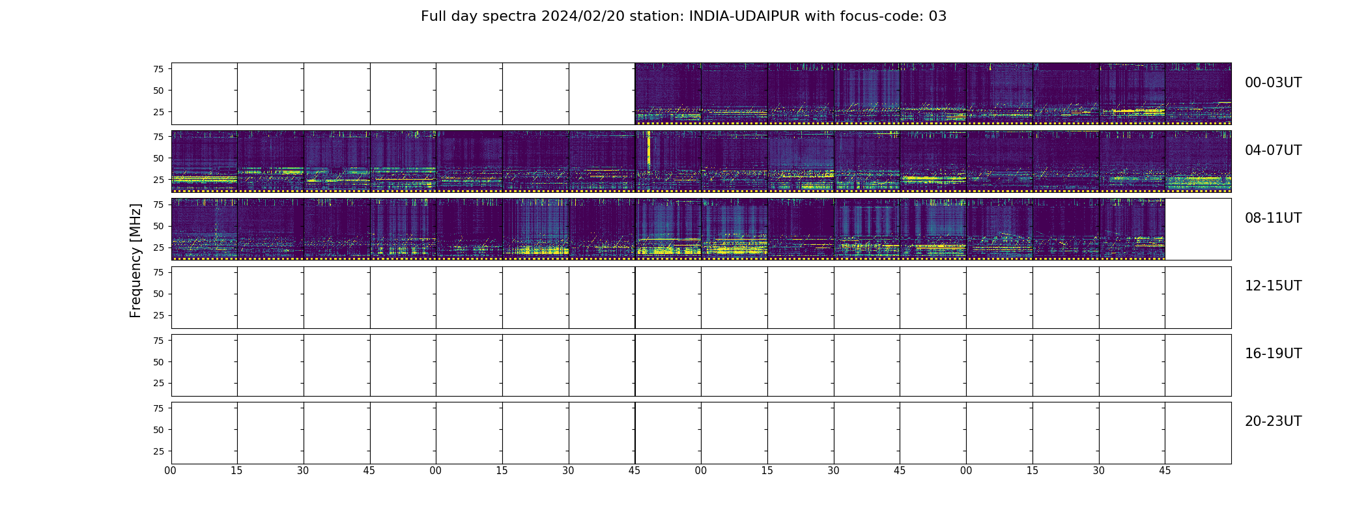Click the leftmost '00' x-axis tick label
Image resolution: width=1368 pixels, height=521 pixels.
coord(171,471)
